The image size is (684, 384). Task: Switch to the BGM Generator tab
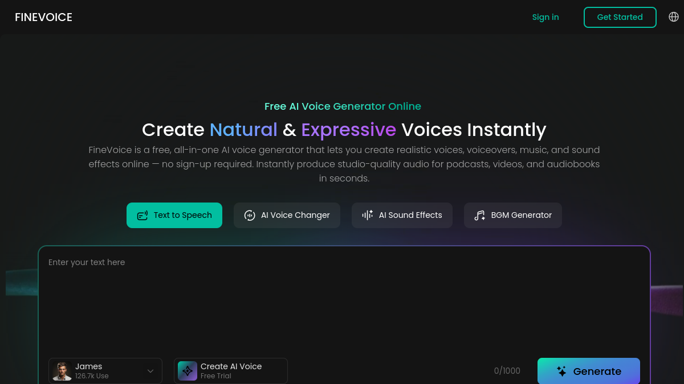tap(513, 215)
